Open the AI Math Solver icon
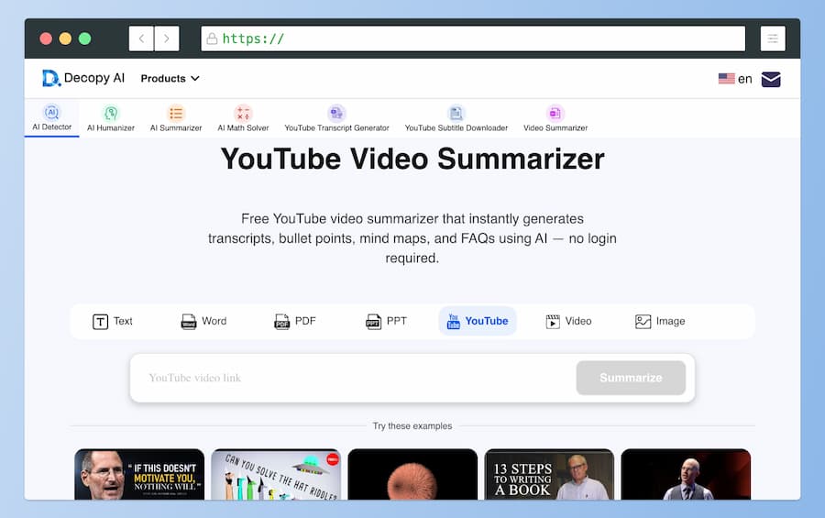825x518 pixels. pyautogui.click(x=243, y=114)
